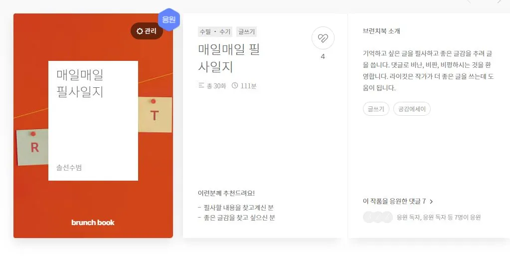Expand the chevron next to 댓글 7
The width and height of the screenshot is (510, 263).
(x=431, y=202)
